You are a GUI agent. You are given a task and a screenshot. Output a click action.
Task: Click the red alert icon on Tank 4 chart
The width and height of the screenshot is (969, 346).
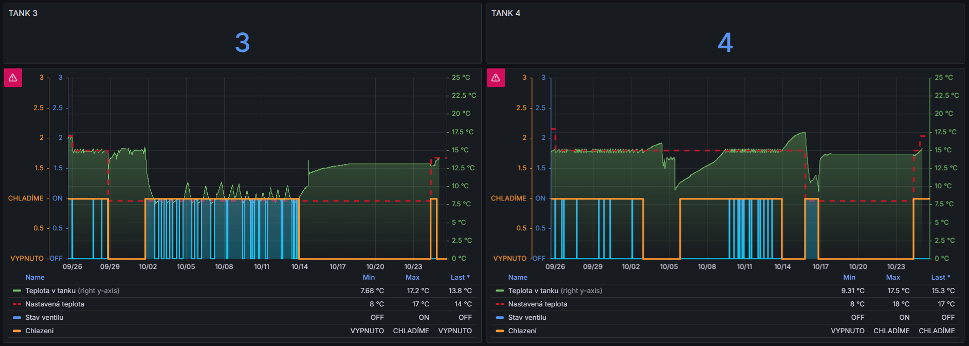click(496, 78)
